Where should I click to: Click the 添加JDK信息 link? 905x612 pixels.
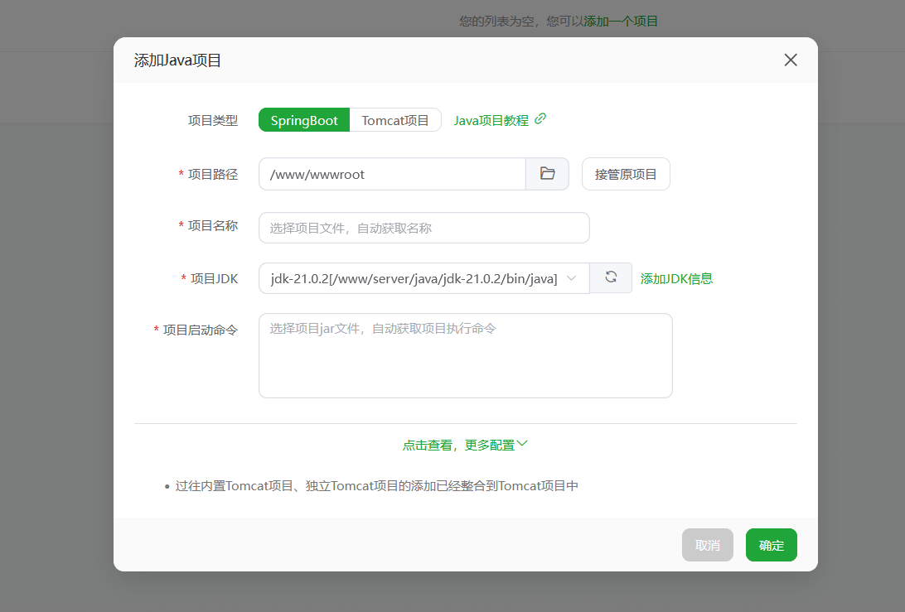pos(676,278)
